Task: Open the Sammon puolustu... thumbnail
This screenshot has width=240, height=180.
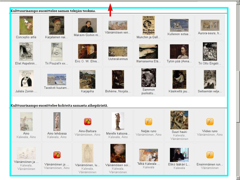Action: point(148,78)
